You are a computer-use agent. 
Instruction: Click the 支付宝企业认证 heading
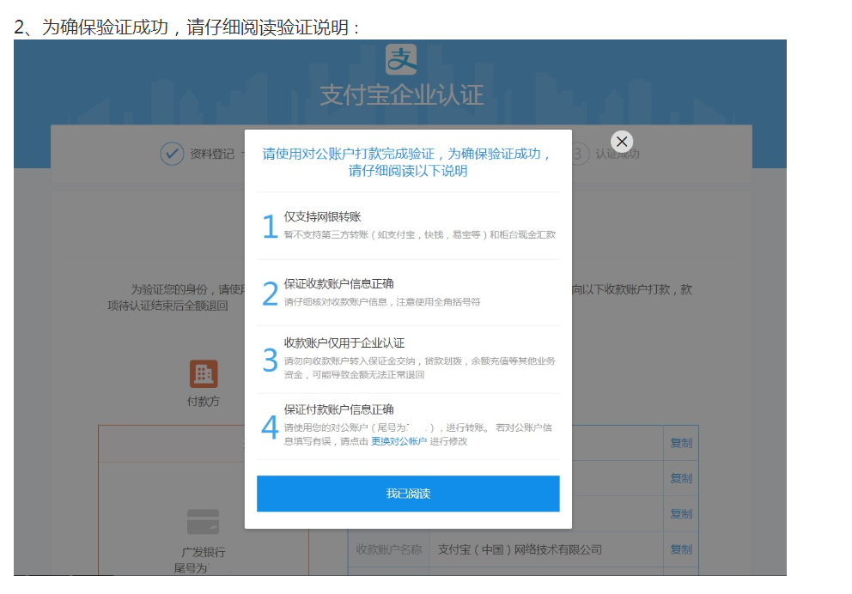[402, 95]
